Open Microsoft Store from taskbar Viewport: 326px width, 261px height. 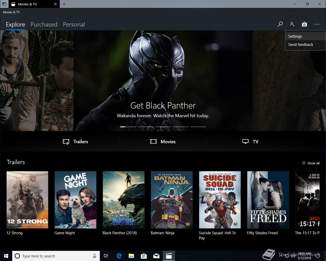click(x=144, y=256)
